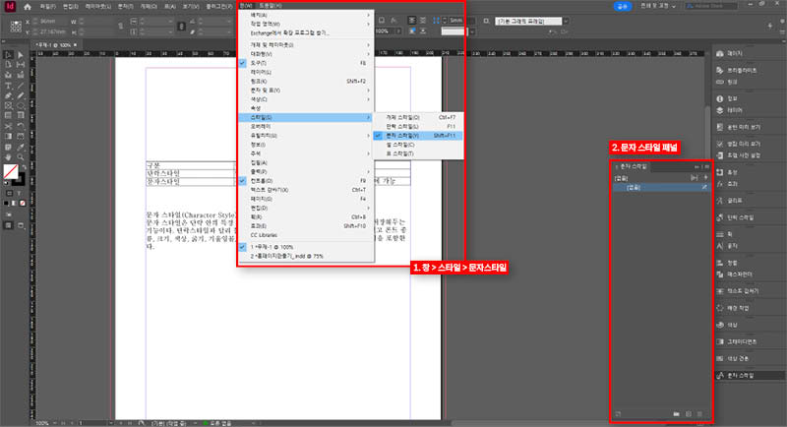Choose 텍스트 감싸기(X) Ctrl+T menu item
Viewport: 787px width, 427px height.
pos(306,190)
